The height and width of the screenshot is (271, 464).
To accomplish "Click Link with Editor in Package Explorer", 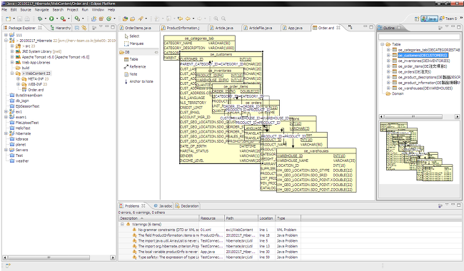I will (84, 28).
